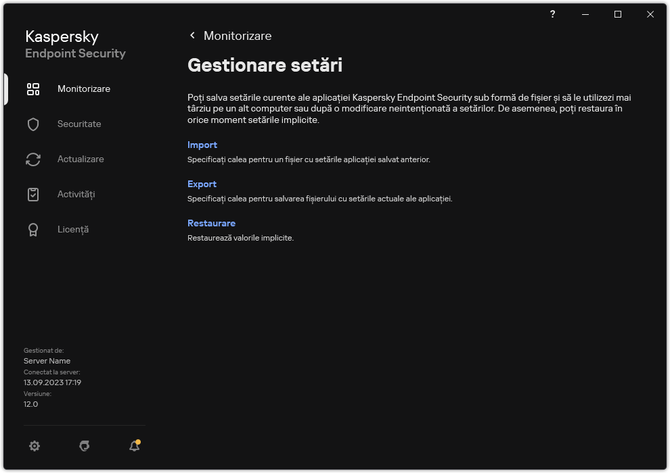View the Licență key icon
The height and width of the screenshot is (473, 670).
[33, 229]
